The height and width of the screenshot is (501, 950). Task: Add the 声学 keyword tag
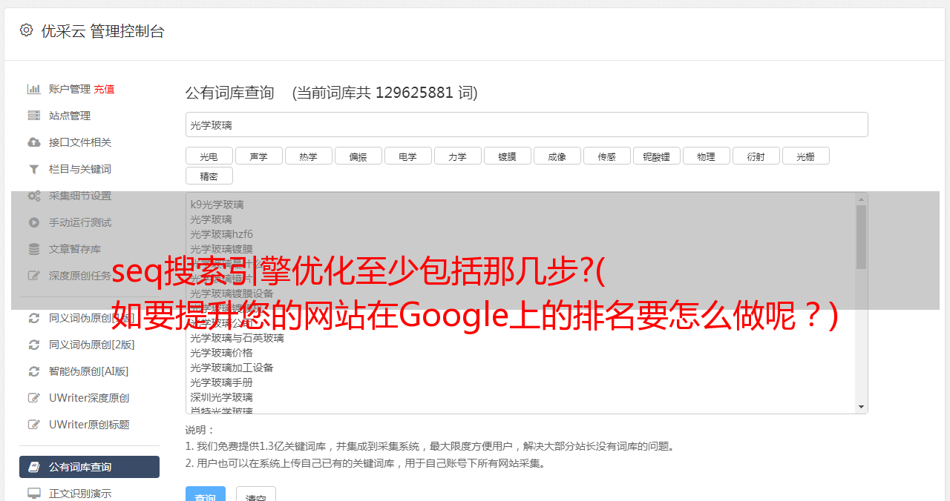point(258,156)
